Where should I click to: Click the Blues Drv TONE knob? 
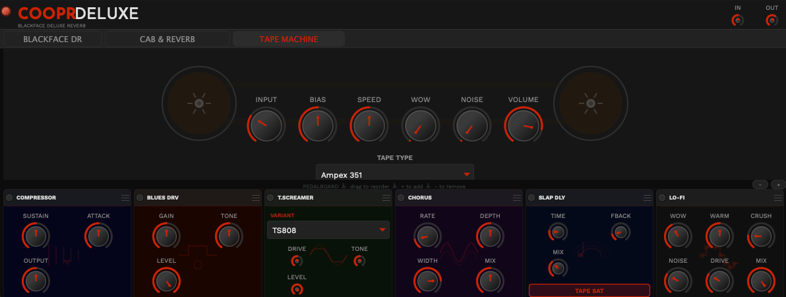[229, 236]
